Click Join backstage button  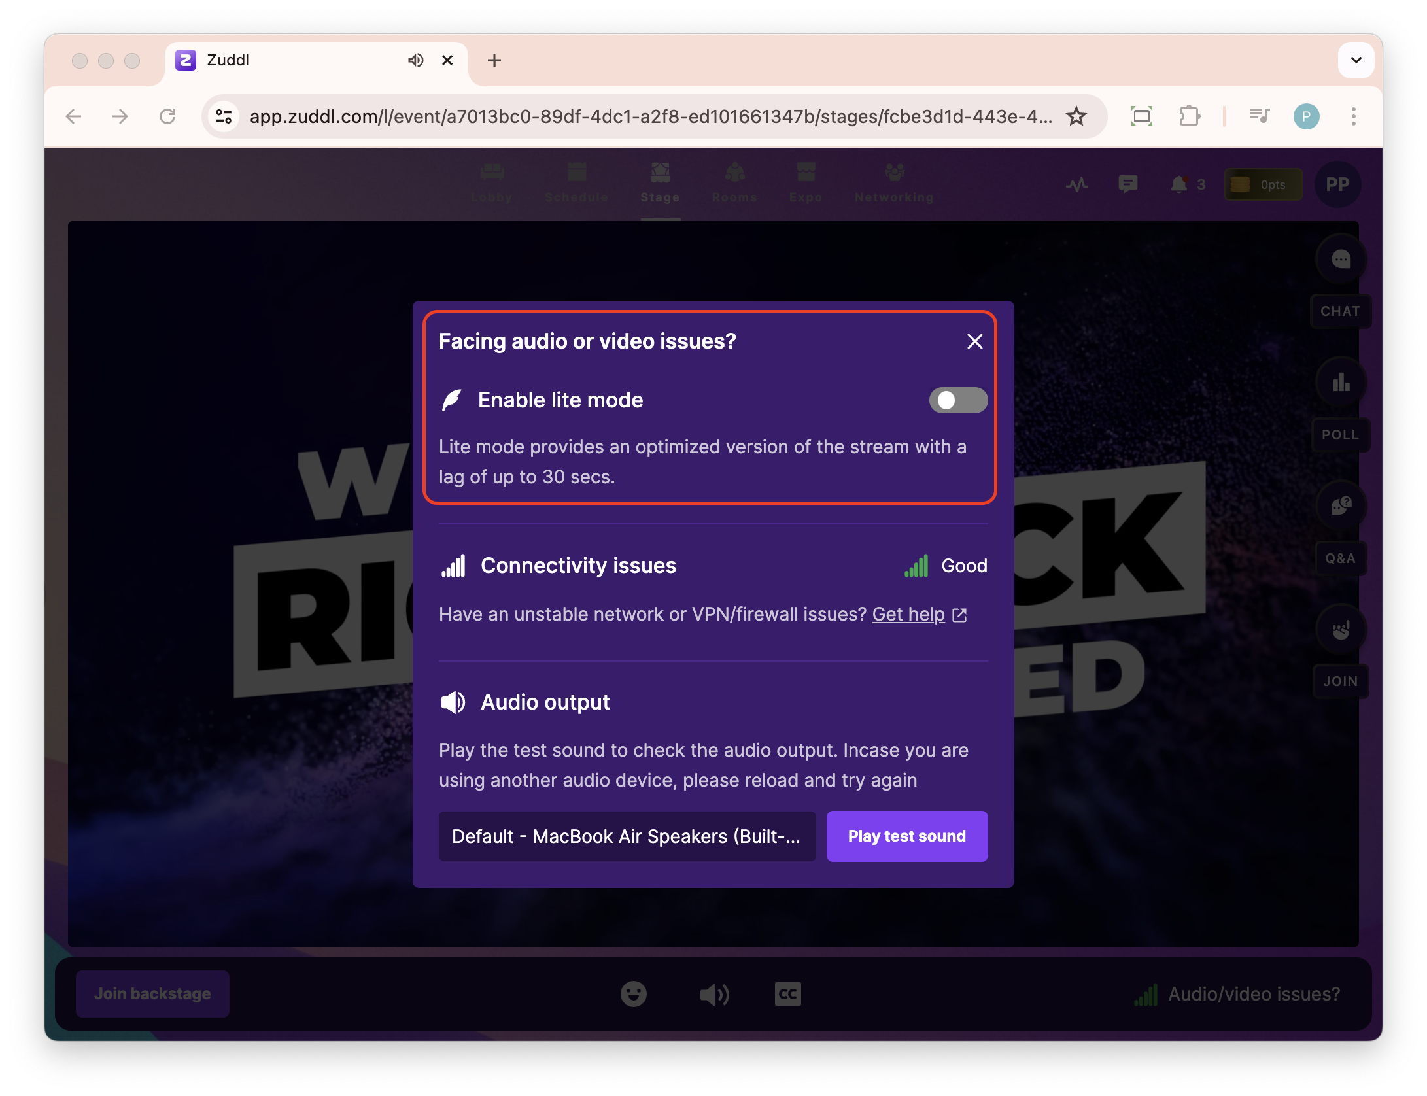[152, 994]
